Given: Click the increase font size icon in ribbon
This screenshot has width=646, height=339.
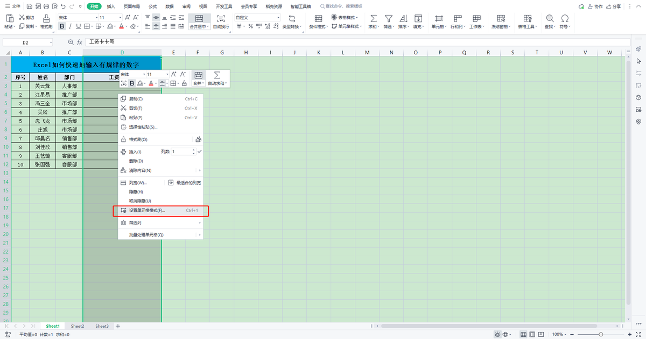Looking at the screenshot, I should [x=127, y=18].
